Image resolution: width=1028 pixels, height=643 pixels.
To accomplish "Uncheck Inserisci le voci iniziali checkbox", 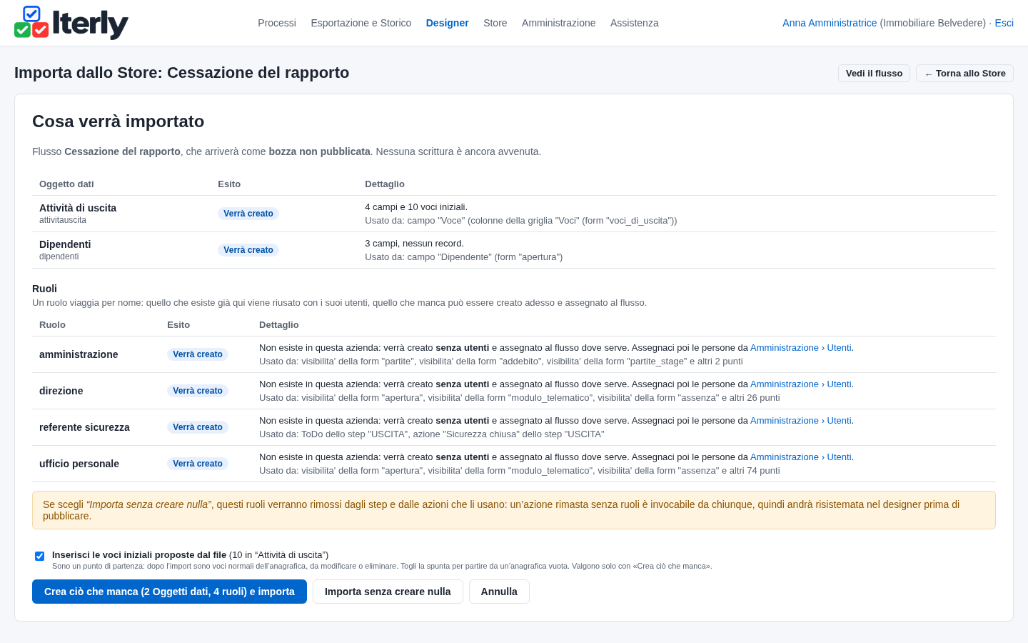I will (x=40, y=556).
